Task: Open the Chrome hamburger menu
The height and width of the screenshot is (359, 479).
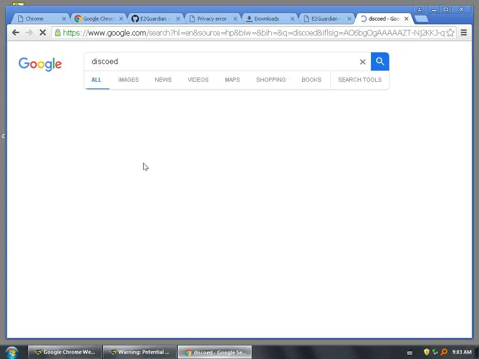Action: click(464, 32)
